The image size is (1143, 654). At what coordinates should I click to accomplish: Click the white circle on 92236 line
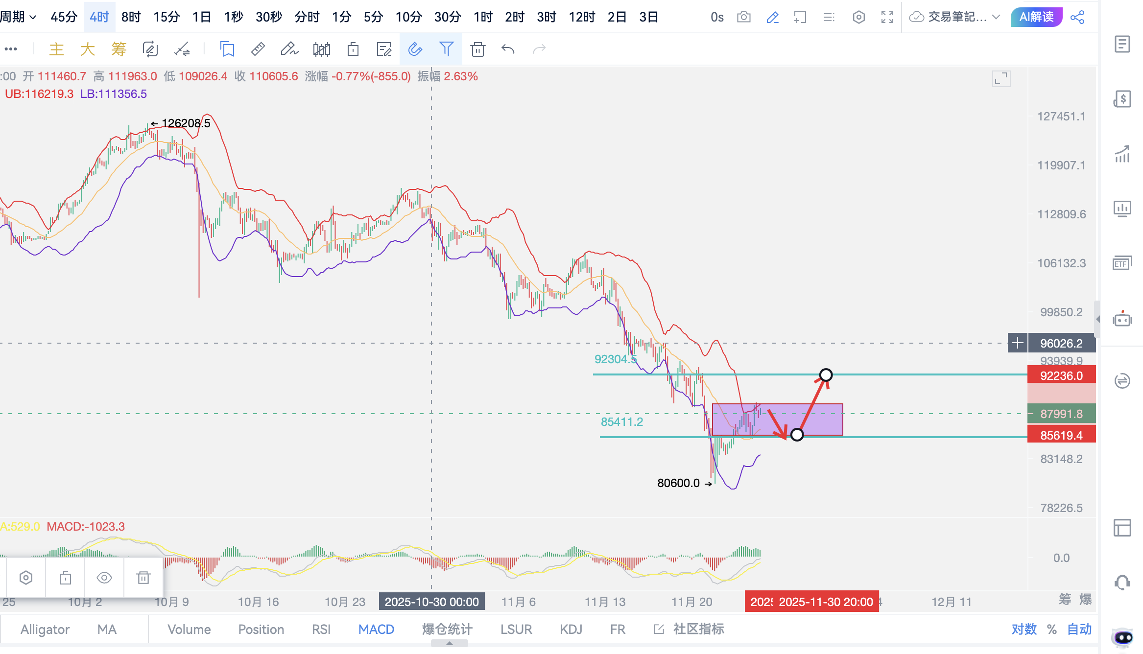point(826,375)
